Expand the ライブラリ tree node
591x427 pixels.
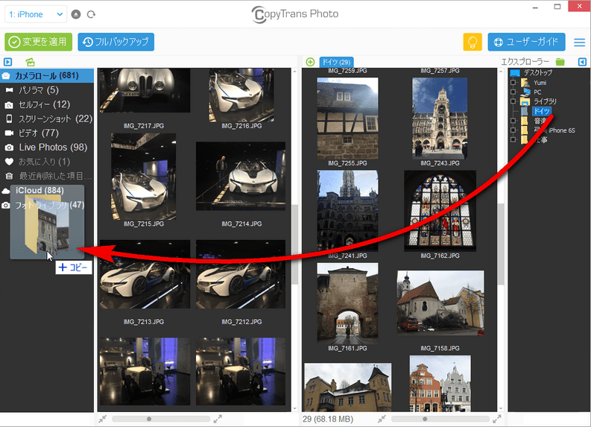[x=513, y=101]
